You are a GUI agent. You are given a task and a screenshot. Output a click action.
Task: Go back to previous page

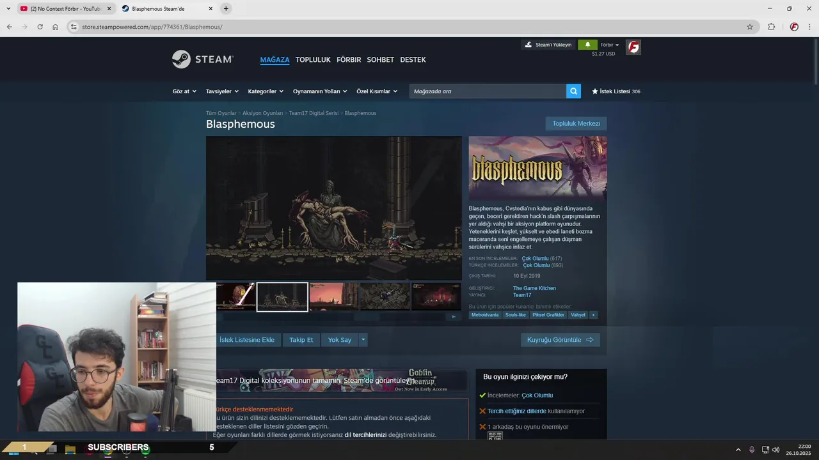(x=9, y=27)
